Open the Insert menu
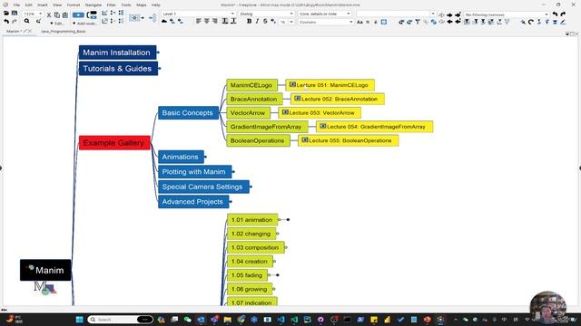Screen dimensions: 581x326 click(x=43, y=5)
